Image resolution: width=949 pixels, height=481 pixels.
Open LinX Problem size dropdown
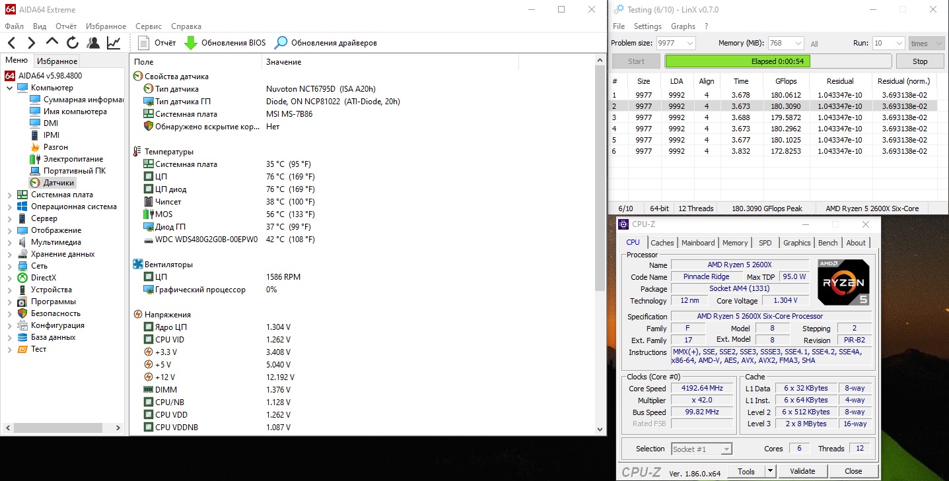point(690,44)
